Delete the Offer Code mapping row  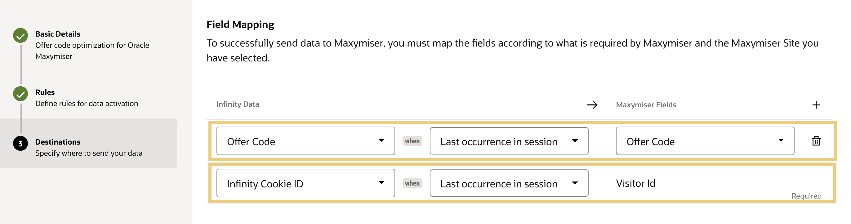click(x=816, y=141)
